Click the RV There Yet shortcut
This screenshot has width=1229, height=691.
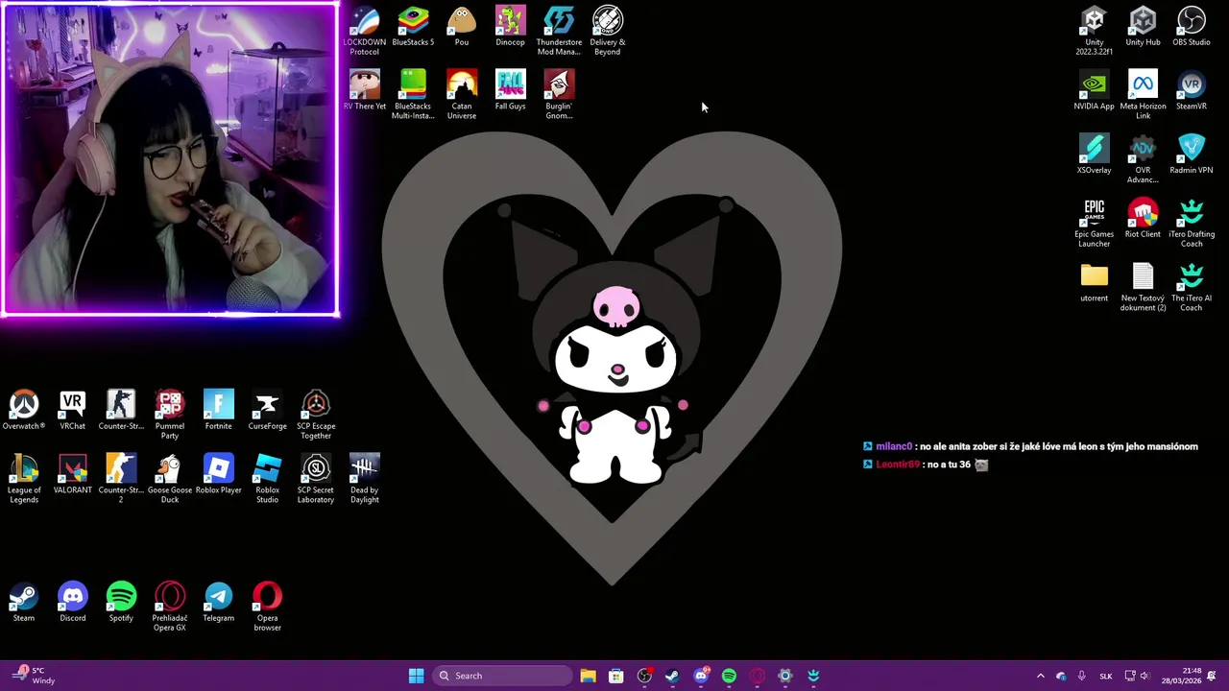[364, 90]
